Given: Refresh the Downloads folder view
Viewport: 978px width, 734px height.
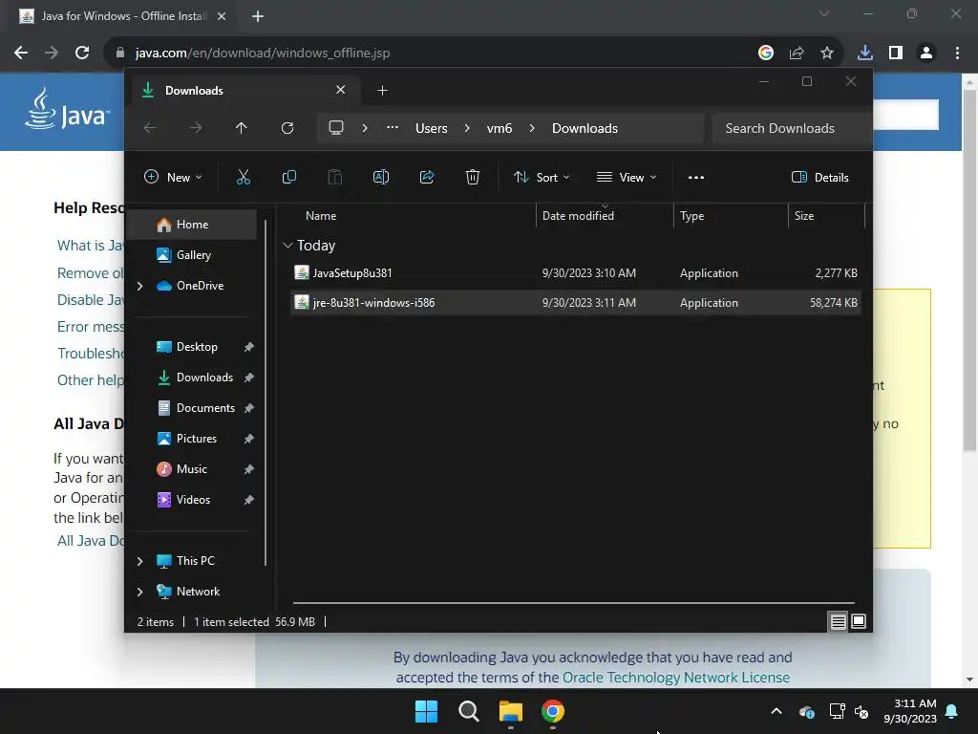Looking at the screenshot, I should [x=287, y=128].
